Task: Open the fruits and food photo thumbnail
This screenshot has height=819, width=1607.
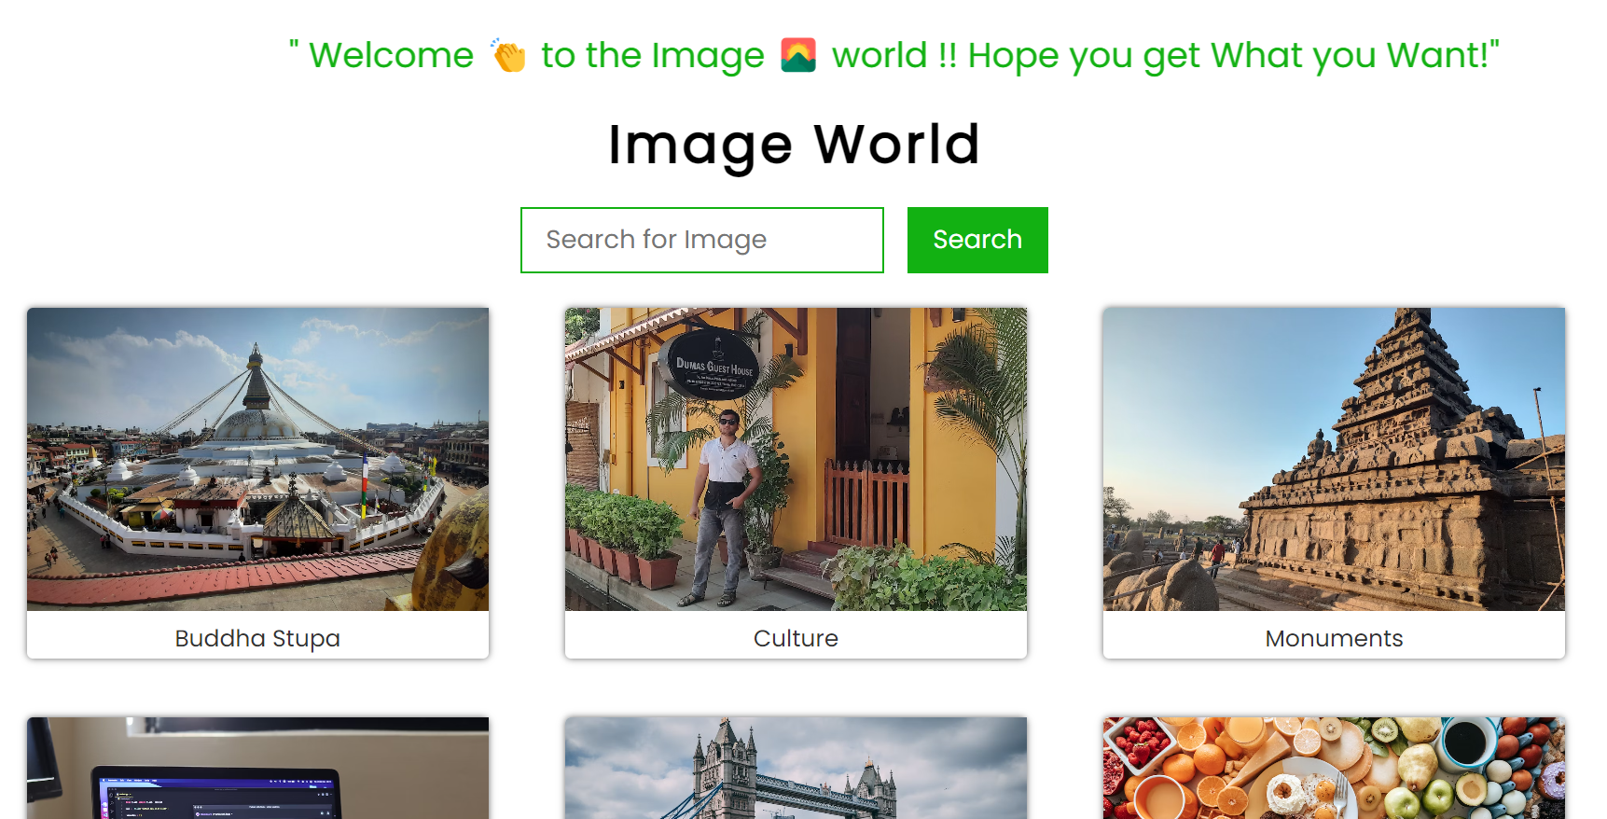Action: [1334, 768]
